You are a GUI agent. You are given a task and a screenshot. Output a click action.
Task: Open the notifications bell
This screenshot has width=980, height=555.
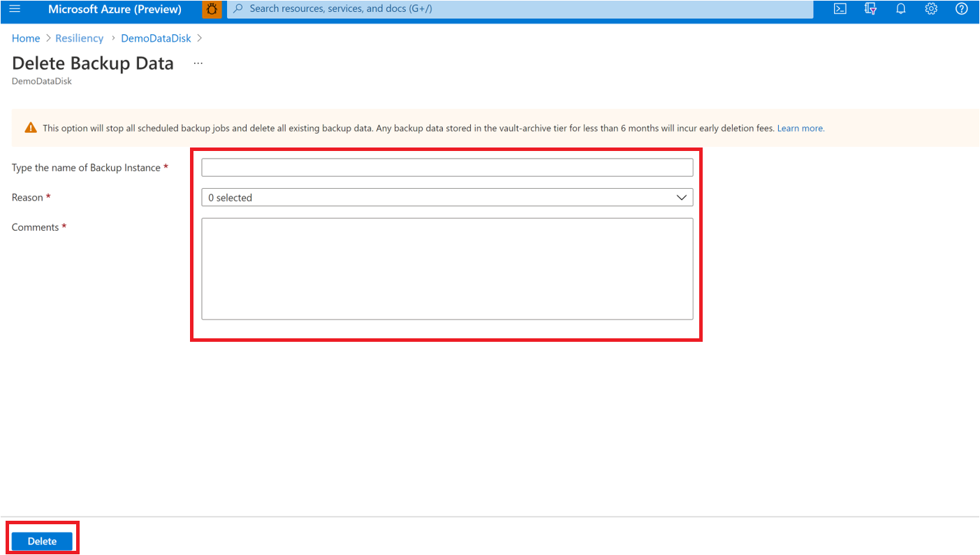point(901,9)
